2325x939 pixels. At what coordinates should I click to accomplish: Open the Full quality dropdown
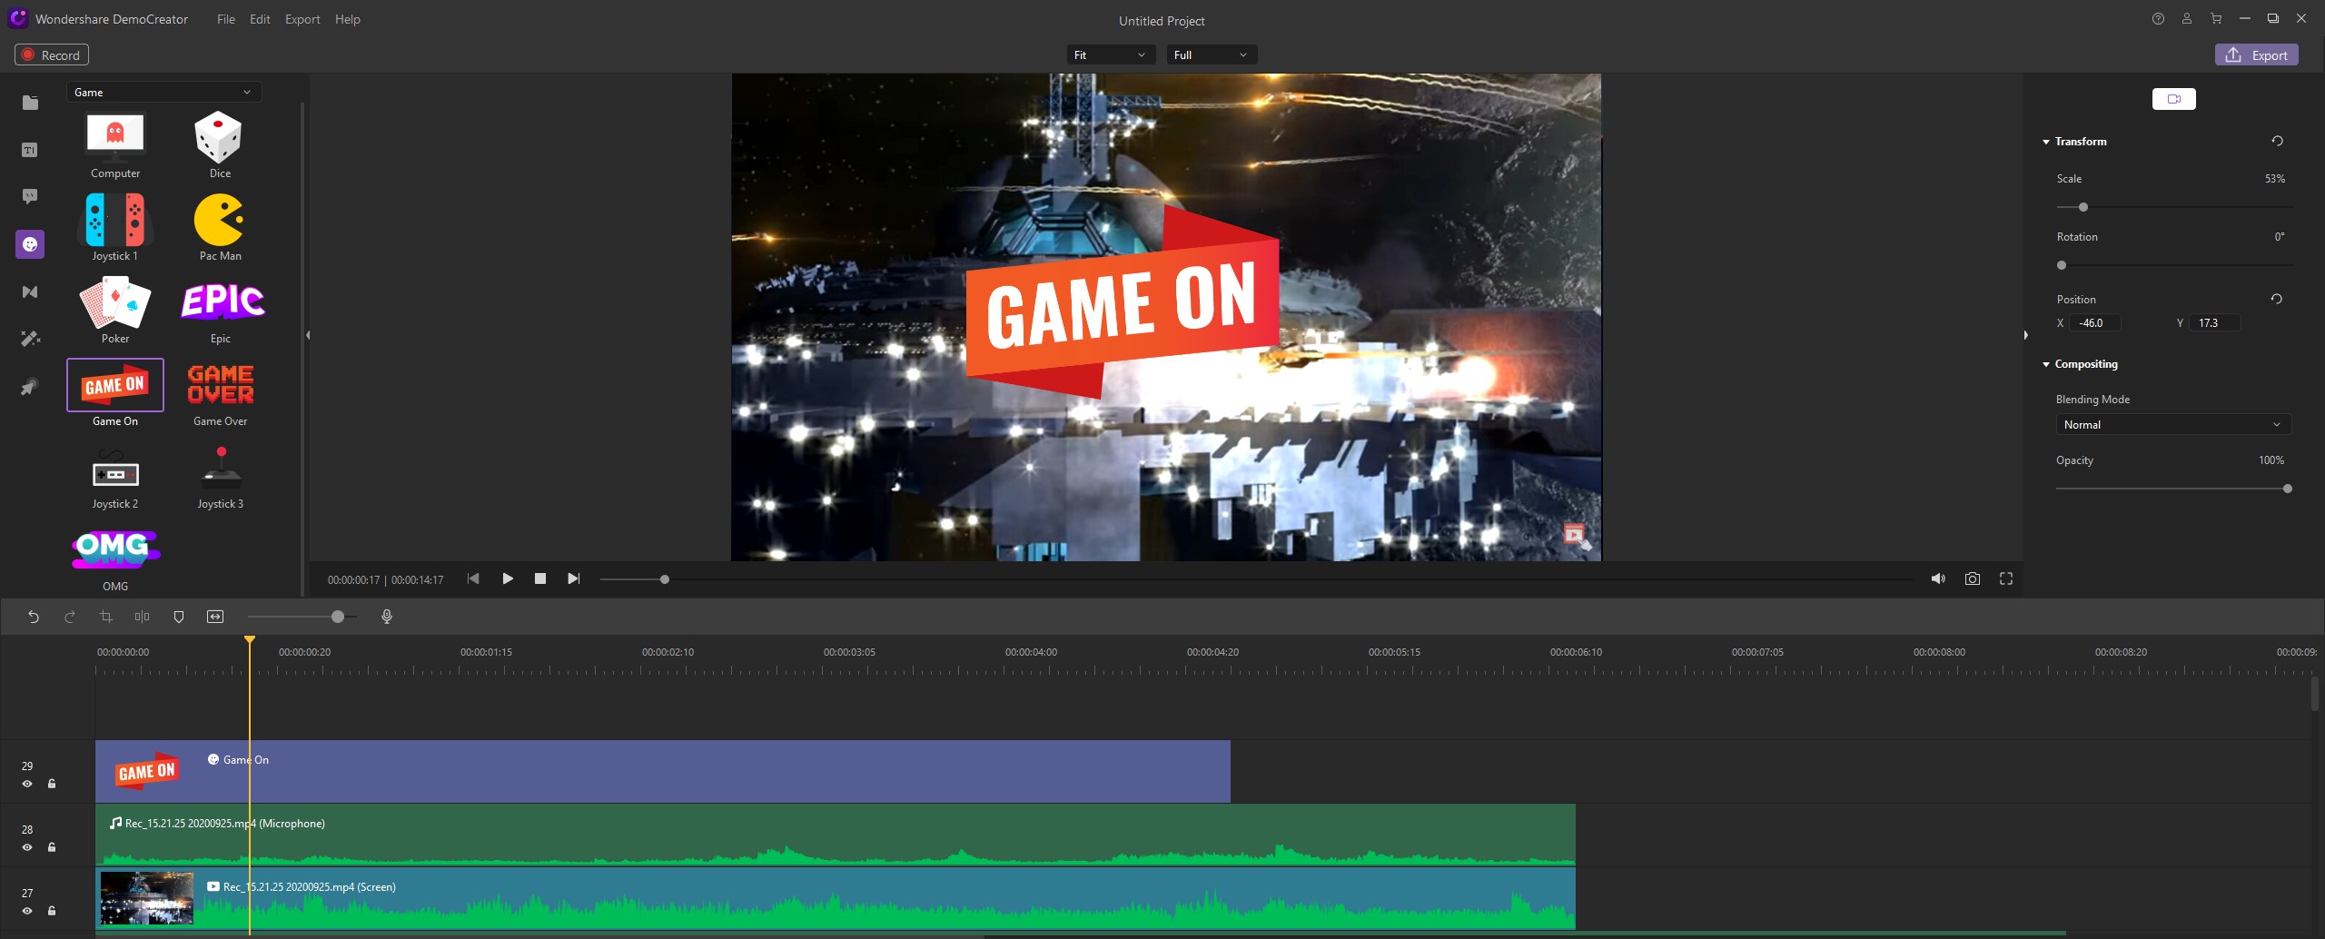point(1212,55)
